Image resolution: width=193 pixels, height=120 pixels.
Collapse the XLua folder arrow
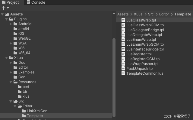[7, 58]
